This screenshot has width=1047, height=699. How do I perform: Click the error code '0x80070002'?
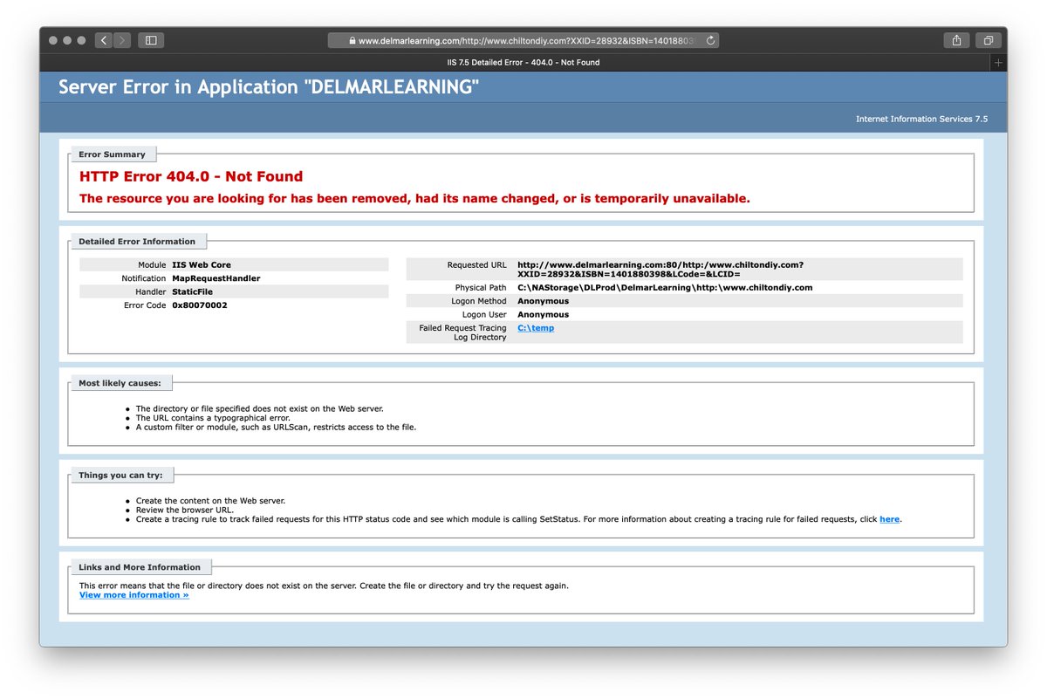tap(199, 305)
